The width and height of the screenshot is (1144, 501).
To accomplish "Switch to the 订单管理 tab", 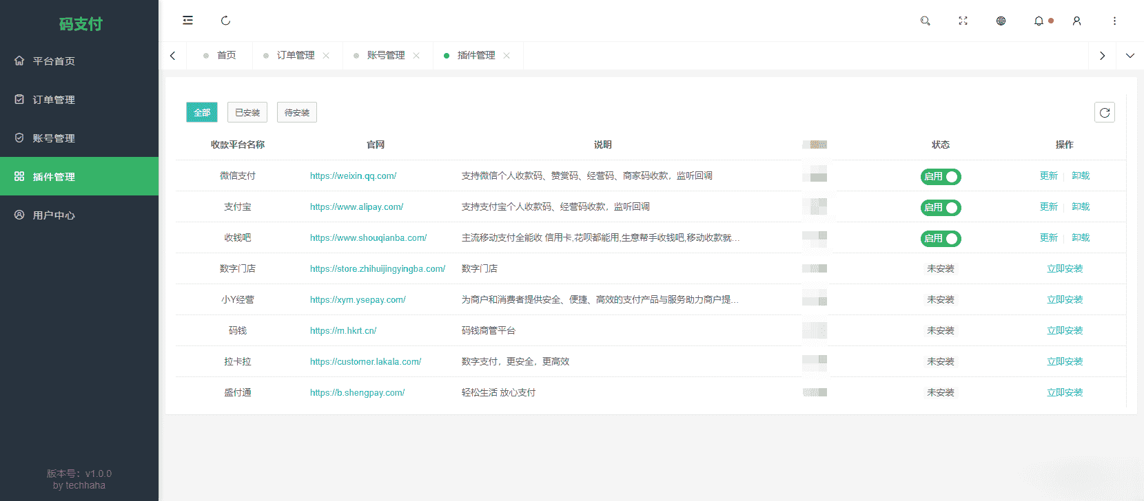I will (295, 56).
